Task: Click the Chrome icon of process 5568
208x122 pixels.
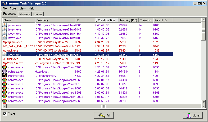Action: (4, 101)
